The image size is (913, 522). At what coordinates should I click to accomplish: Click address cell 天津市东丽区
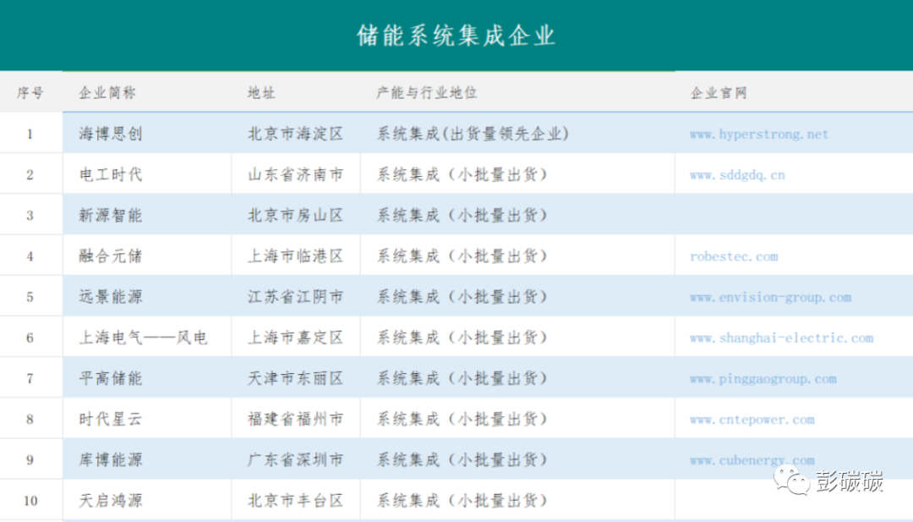(296, 379)
